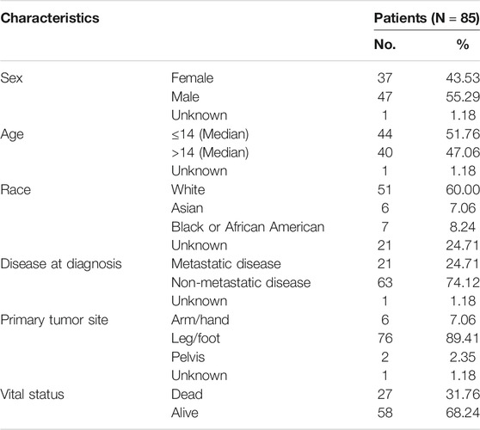
Task: Click the Female subcategory text
Action: click(192, 77)
